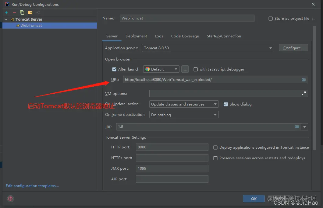
Task: Open the JRE dropdown arrow
Action: pos(304,127)
